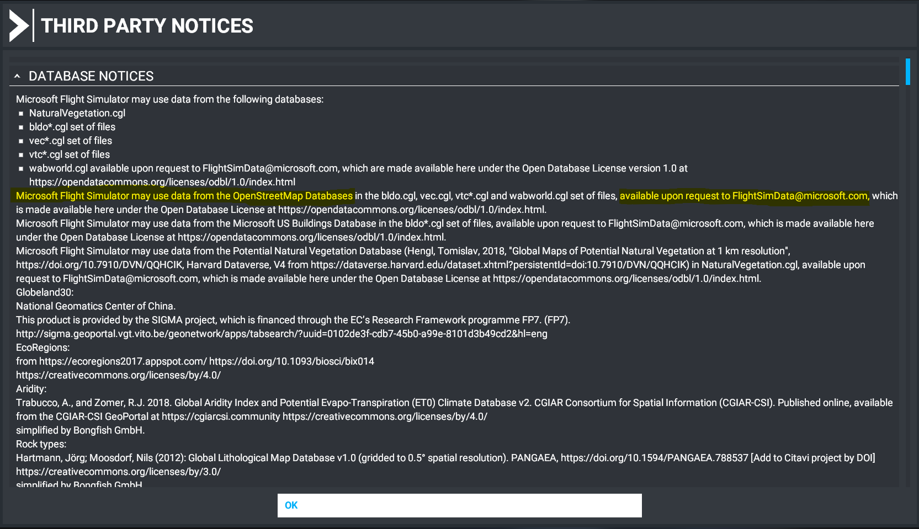Collapse the Database Notices section chevron
Image resolution: width=919 pixels, height=529 pixels.
pos(17,76)
